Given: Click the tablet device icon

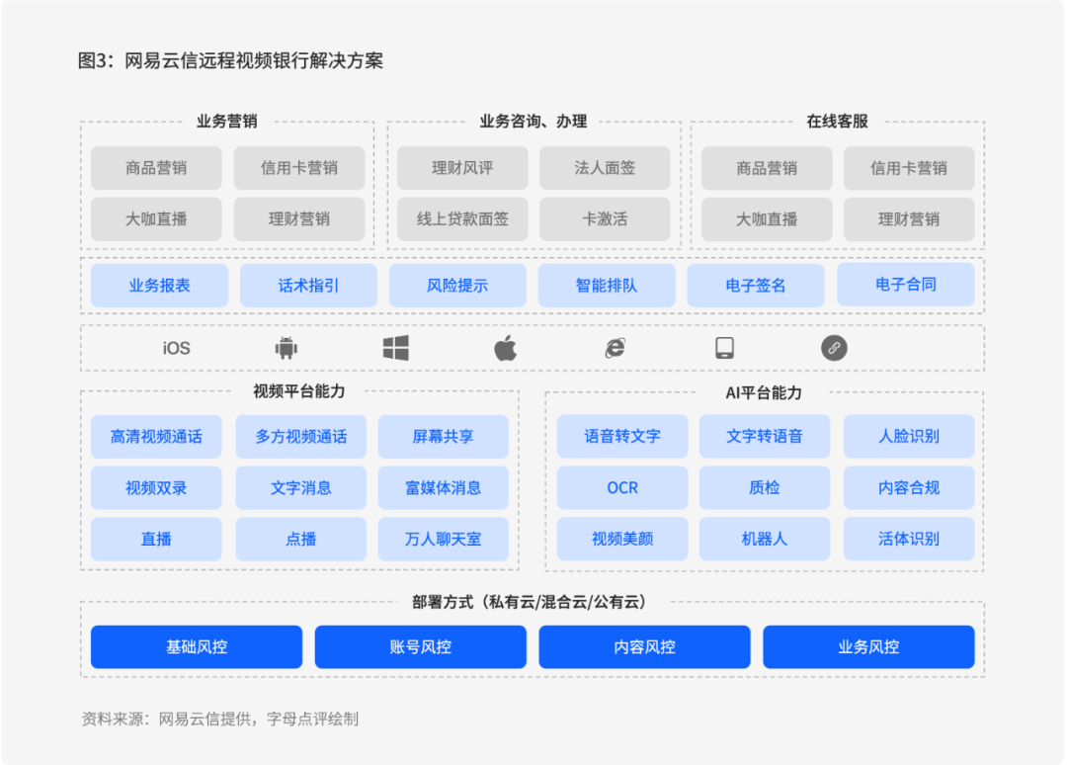Looking at the screenshot, I should pos(725,348).
